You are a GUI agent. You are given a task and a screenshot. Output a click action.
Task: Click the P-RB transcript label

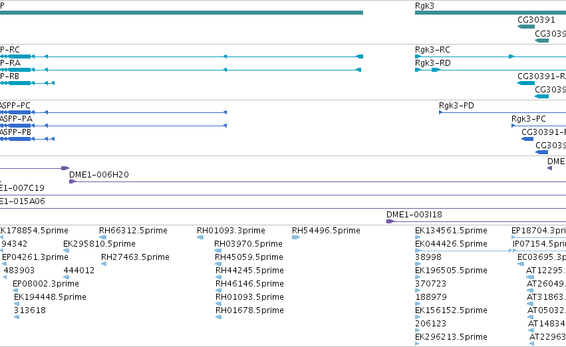pos(9,76)
